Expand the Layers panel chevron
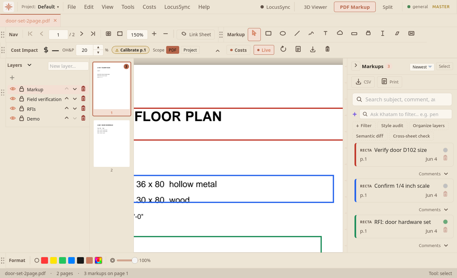This screenshot has width=457, height=278. (29, 65)
